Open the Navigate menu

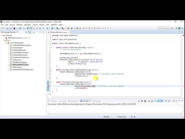28,25
